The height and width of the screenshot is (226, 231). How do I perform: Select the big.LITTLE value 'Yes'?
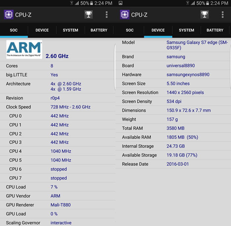pos(54,75)
